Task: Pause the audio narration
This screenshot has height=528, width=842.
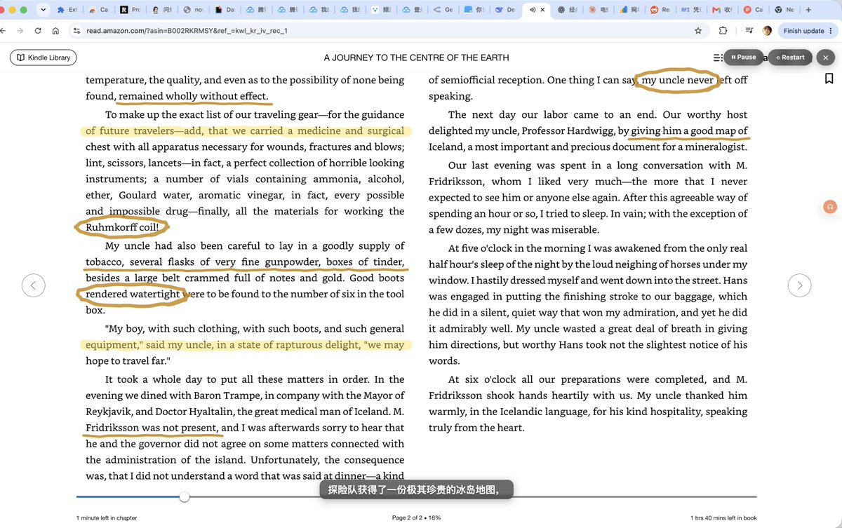Action: click(744, 57)
